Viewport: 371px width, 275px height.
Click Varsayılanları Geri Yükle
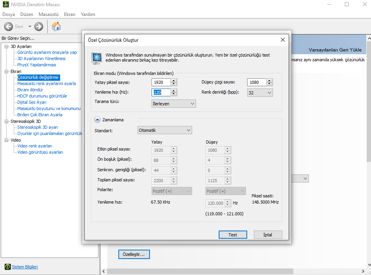(x=335, y=50)
